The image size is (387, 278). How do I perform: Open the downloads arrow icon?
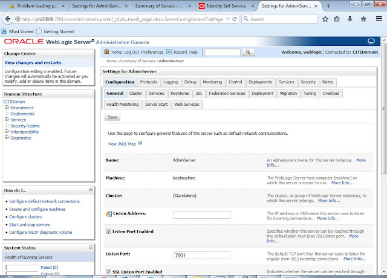pos(350,19)
